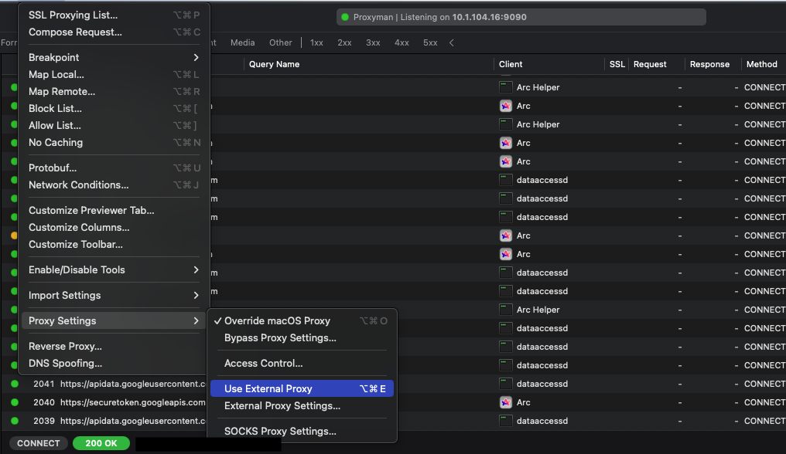Click green status dot of row 2040
The width and height of the screenshot is (786, 454).
[15, 402]
